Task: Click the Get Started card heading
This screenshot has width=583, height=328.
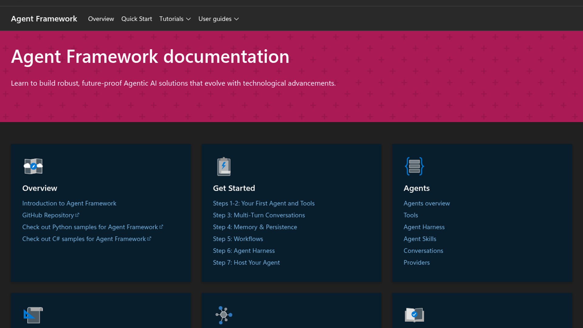Action: click(x=234, y=188)
